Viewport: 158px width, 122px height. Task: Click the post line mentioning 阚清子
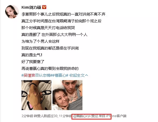[x=61, y=21]
